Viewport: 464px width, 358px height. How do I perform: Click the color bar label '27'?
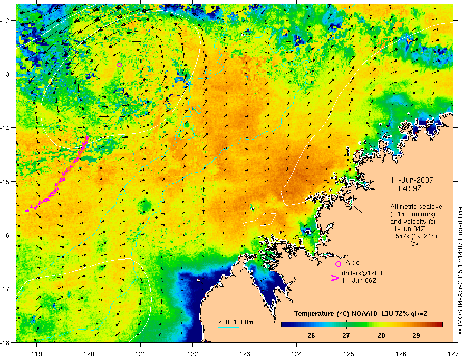pos(346,335)
